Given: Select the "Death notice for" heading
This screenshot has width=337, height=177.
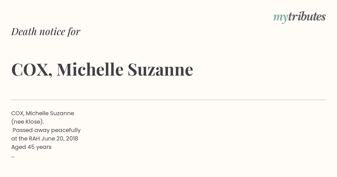Looking at the screenshot, I should tap(46, 31).
